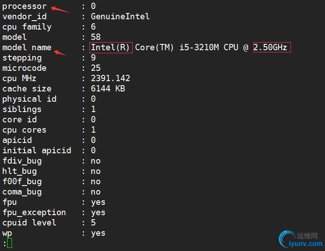
Task: Select the cpuid level value '5'
Action: tap(93, 222)
